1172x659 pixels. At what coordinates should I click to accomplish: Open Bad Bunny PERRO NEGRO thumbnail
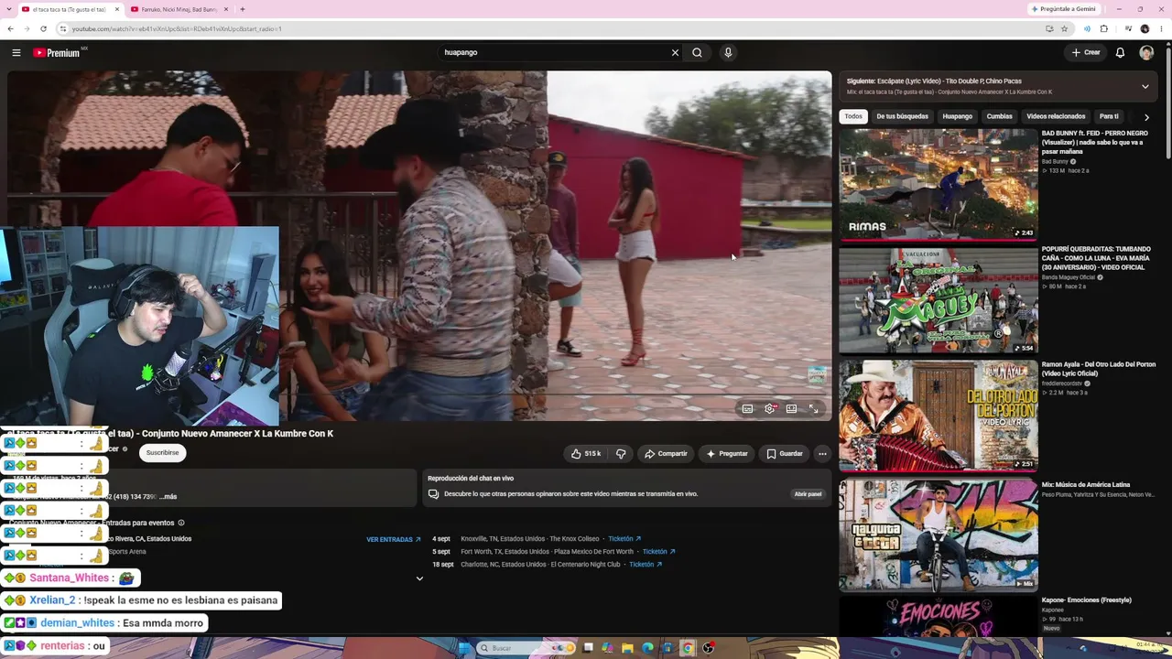click(939, 183)
